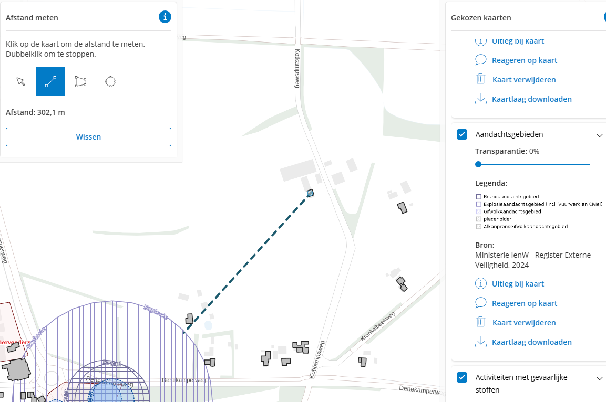Click the Transparantie slider handle
The image size is (606, 402).
click(478, 164)
